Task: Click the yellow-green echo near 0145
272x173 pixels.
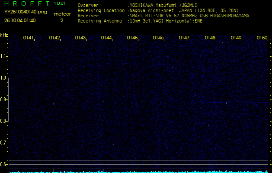Action: 136,104
